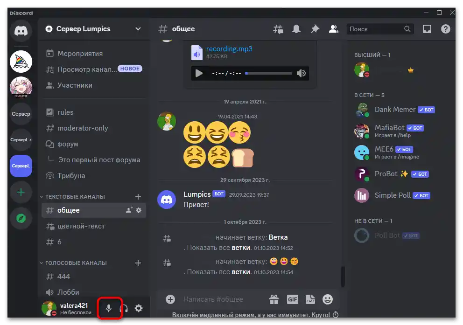
Task: Focus the Поиск search field
Action: pos(380,29)
